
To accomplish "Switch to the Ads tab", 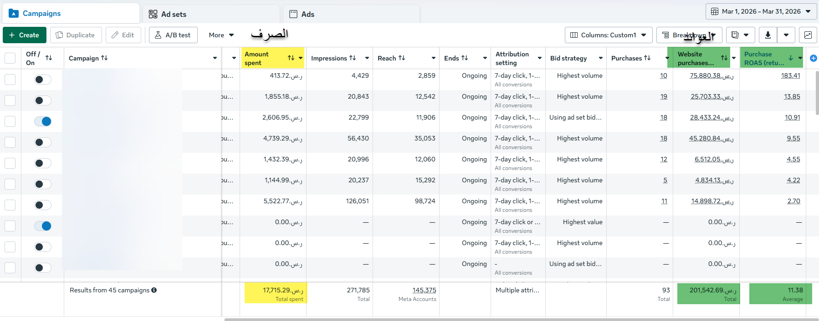I will [x=351, y=14].
